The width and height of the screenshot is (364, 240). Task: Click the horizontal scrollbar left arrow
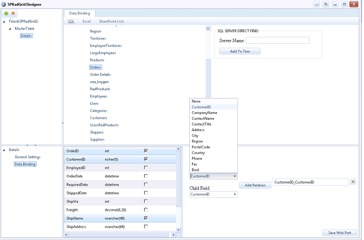pos(66,235)
